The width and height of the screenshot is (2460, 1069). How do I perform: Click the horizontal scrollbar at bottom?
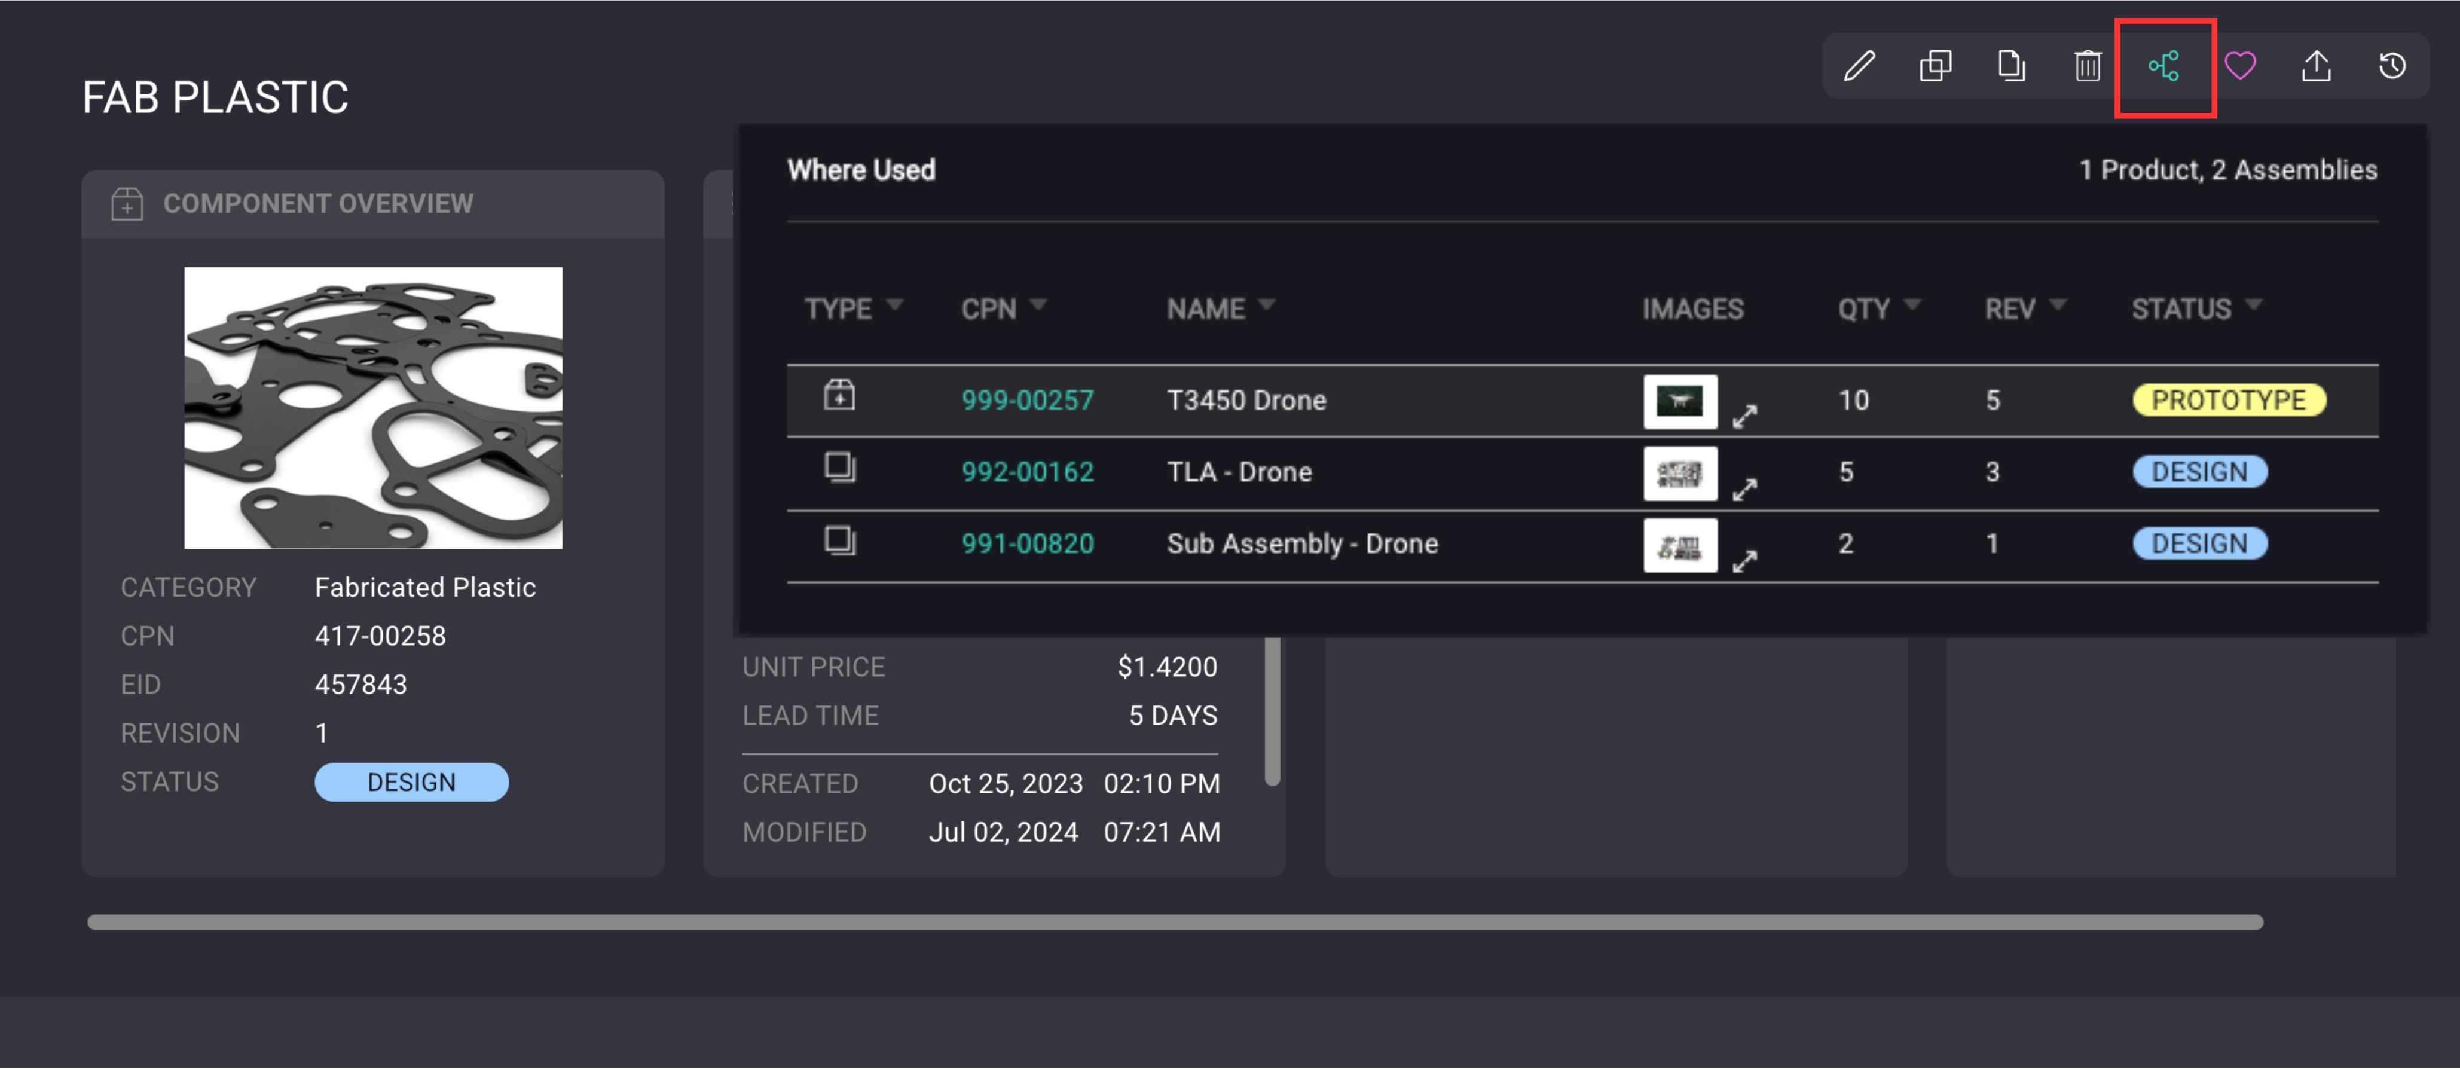(1175, 922)
